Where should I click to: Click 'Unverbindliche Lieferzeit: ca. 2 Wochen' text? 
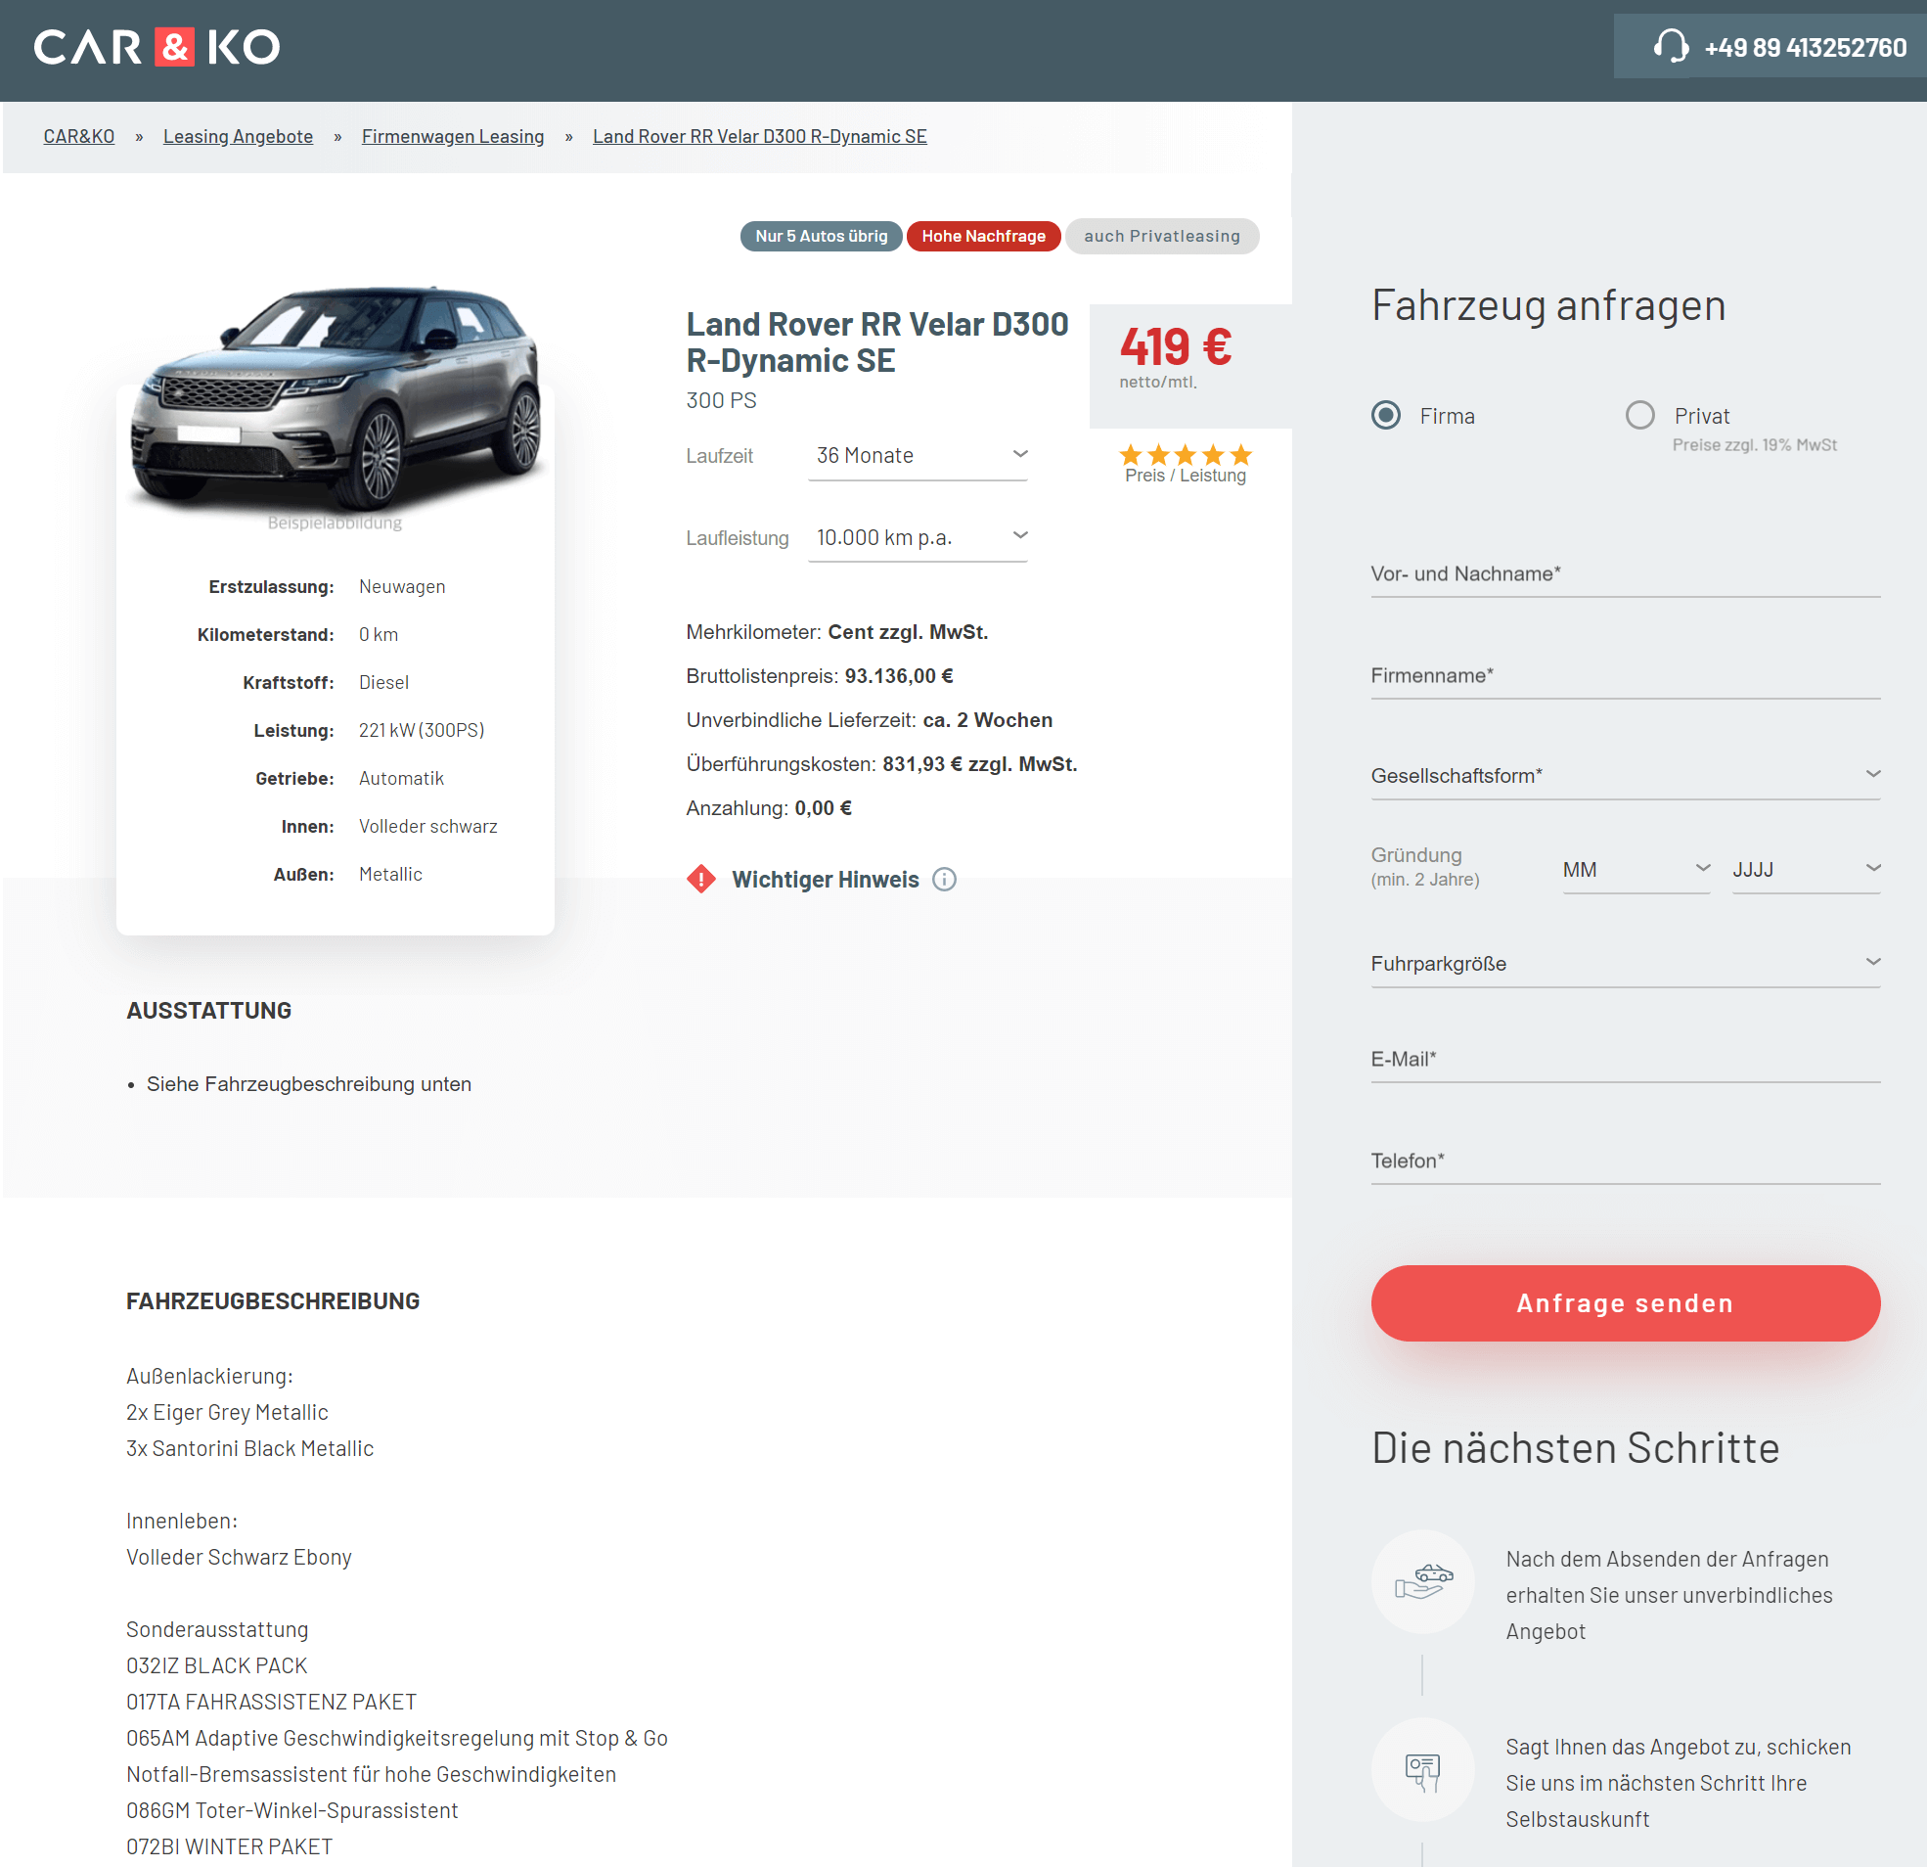click(x=870, y=720)
